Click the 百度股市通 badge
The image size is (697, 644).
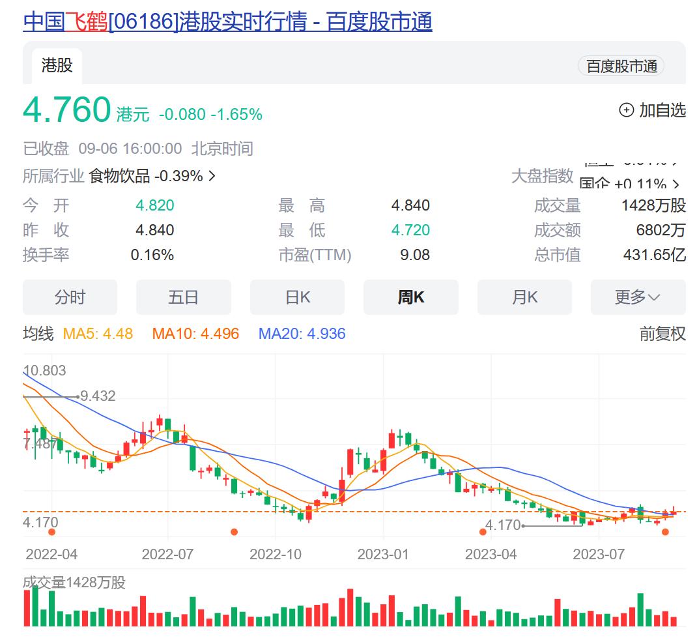click(621, 66)
